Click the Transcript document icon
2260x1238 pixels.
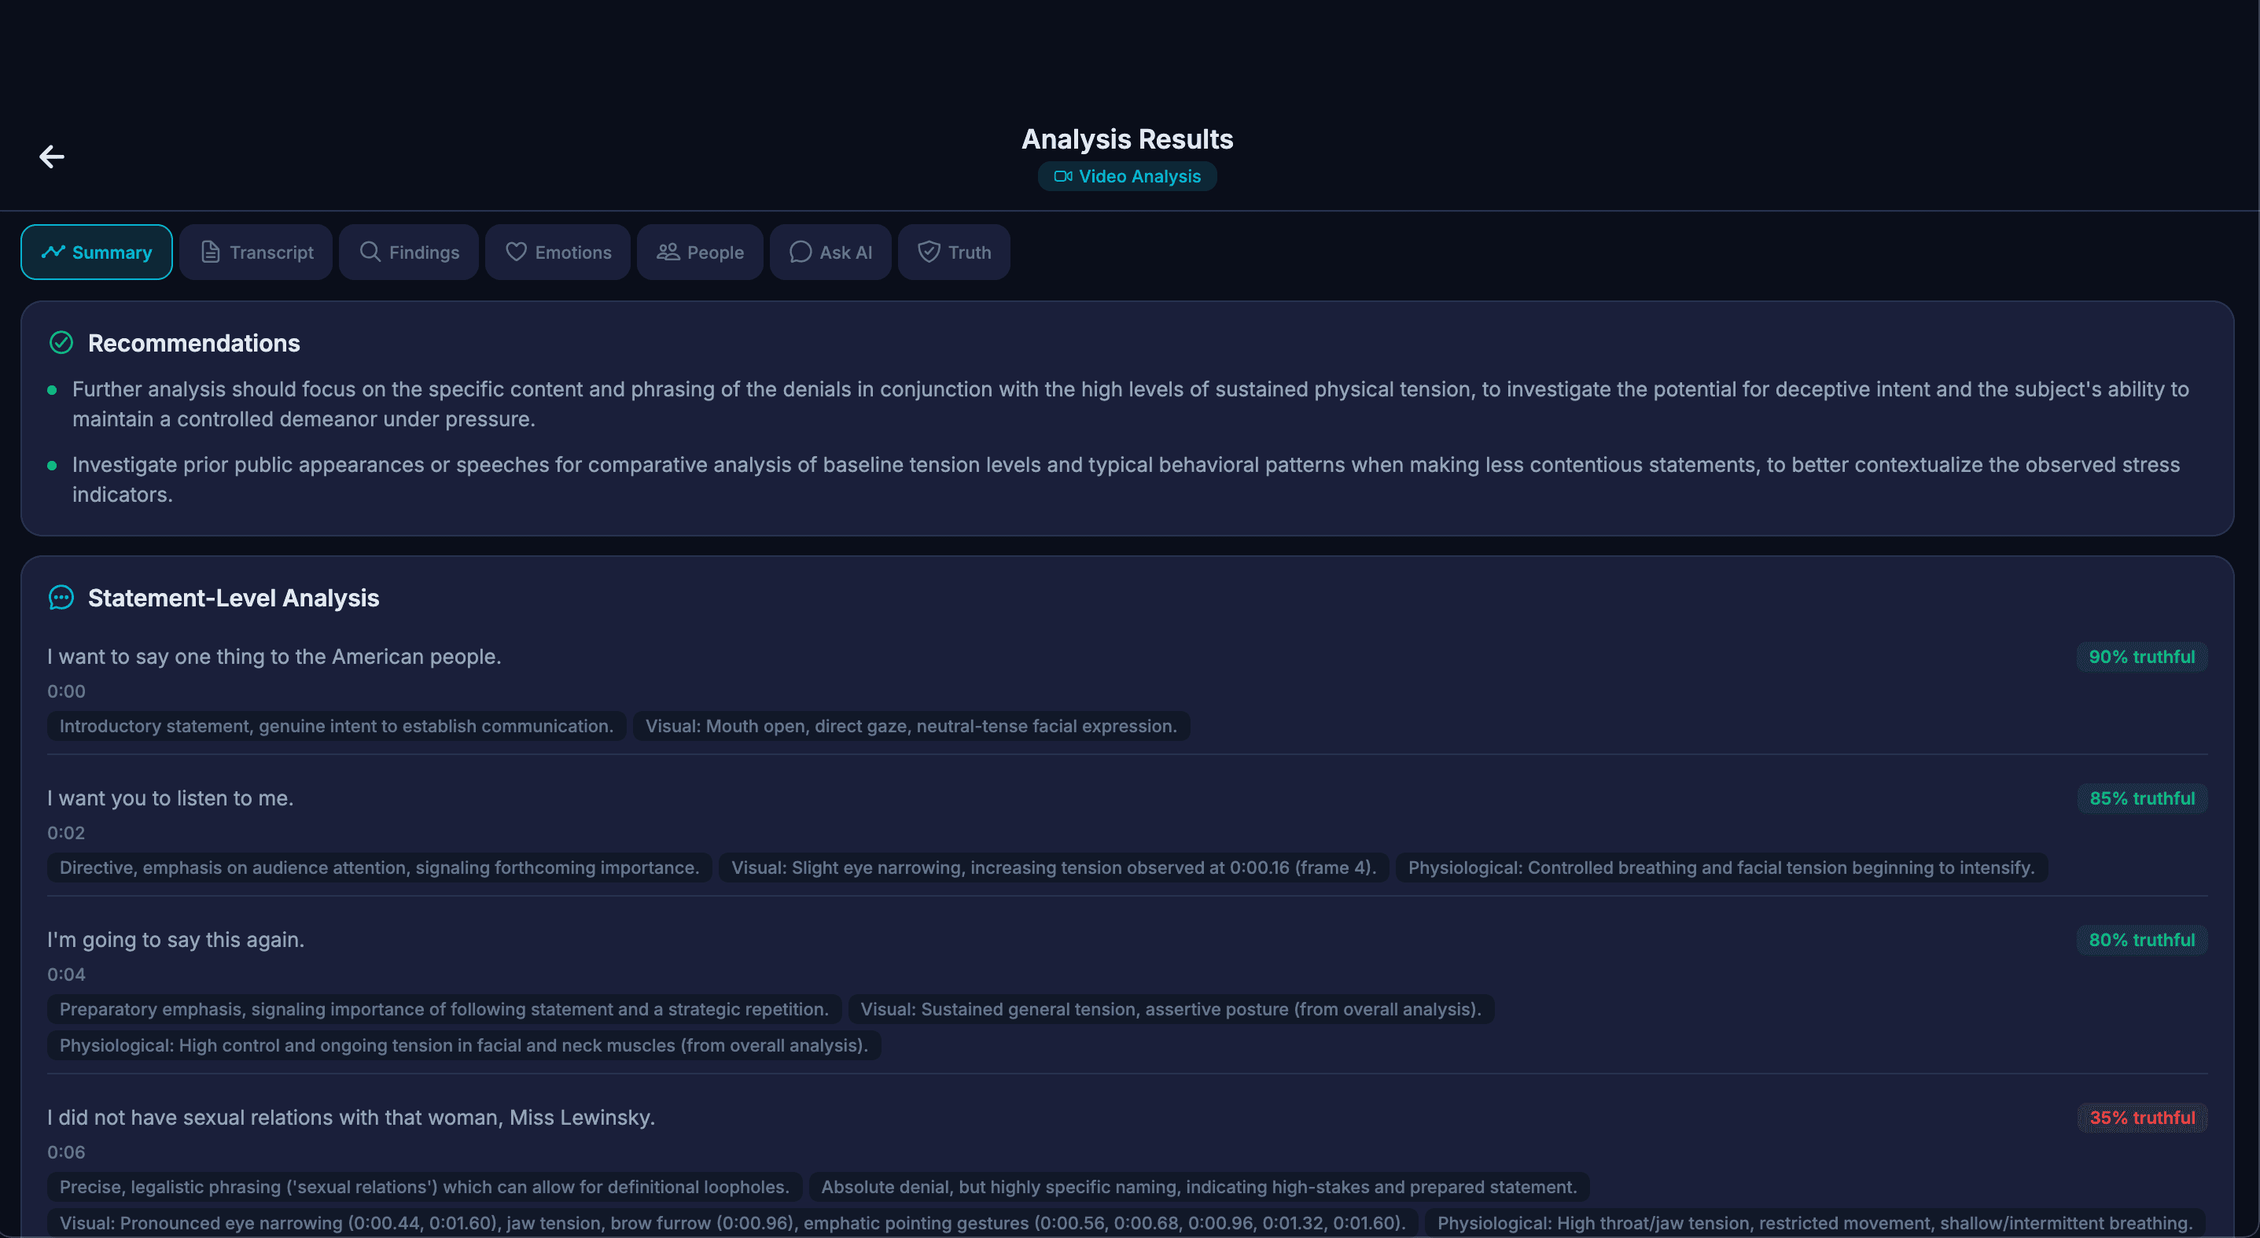click(x=210, y=252)
